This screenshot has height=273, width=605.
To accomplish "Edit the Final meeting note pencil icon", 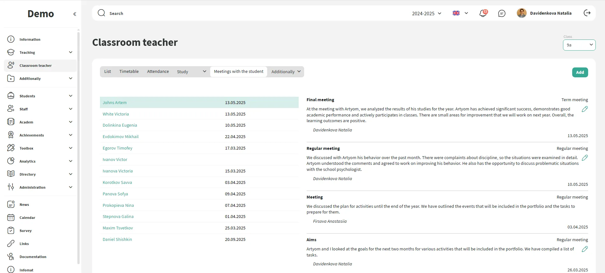I will (585, 109).
